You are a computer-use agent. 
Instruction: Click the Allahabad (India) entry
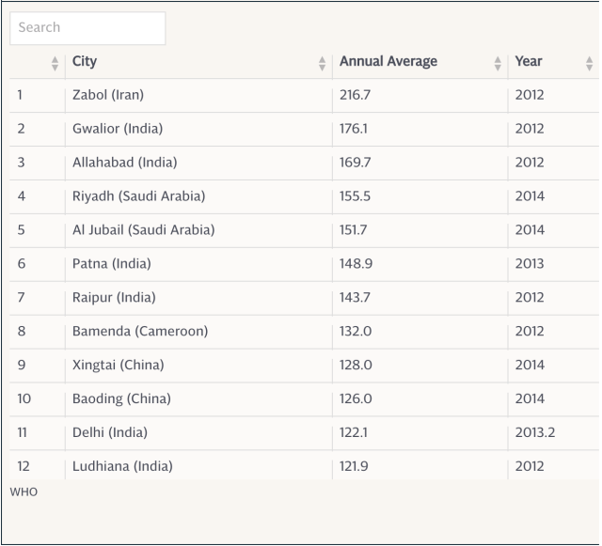pyautogui.click(x=124, y=163)
